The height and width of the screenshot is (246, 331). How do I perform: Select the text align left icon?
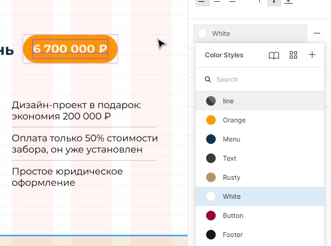[202, 2]
